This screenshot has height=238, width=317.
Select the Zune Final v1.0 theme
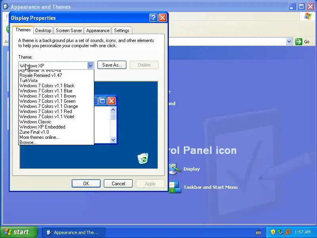click(56, 132)
